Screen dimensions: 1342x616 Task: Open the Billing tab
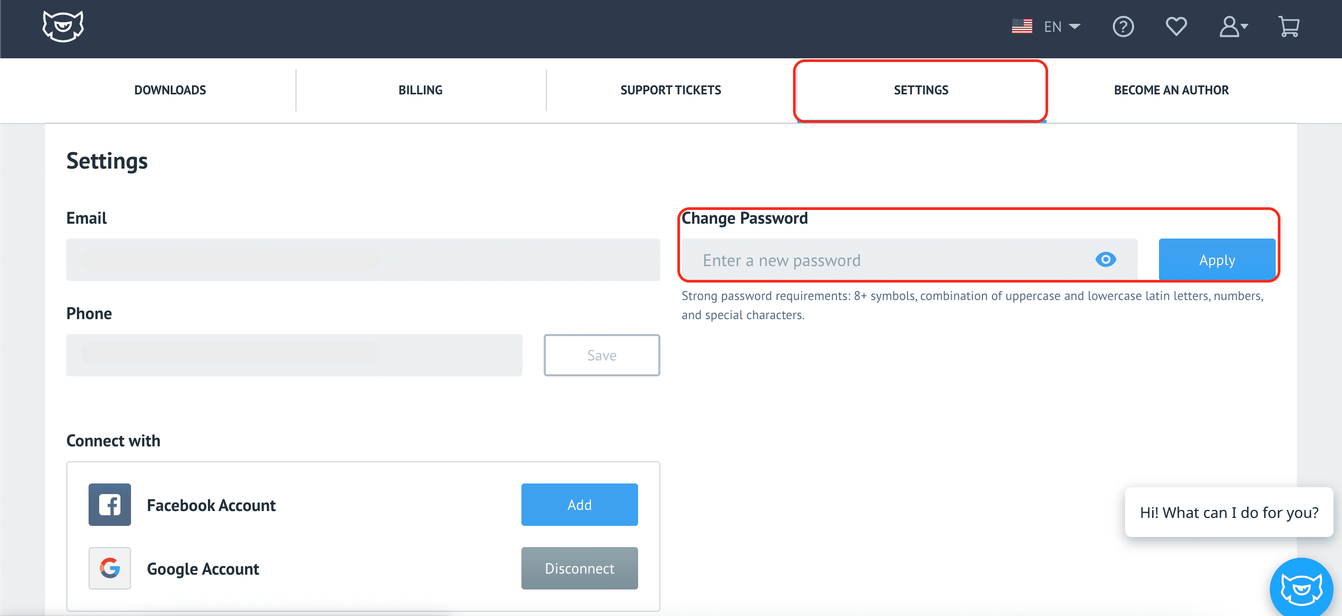420,90
